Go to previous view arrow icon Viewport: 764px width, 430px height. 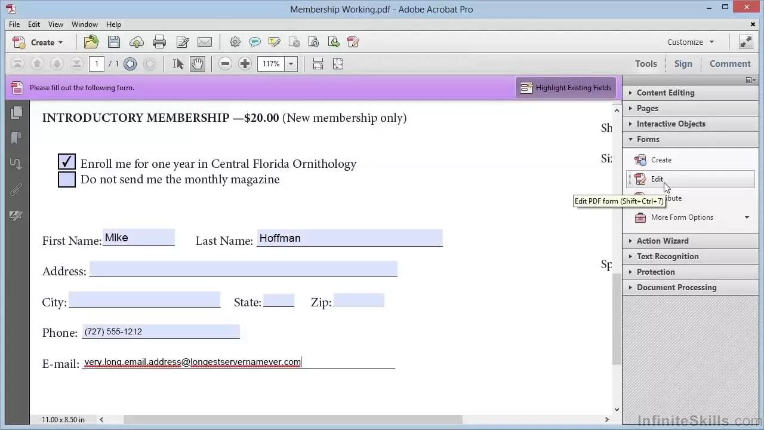130,64
